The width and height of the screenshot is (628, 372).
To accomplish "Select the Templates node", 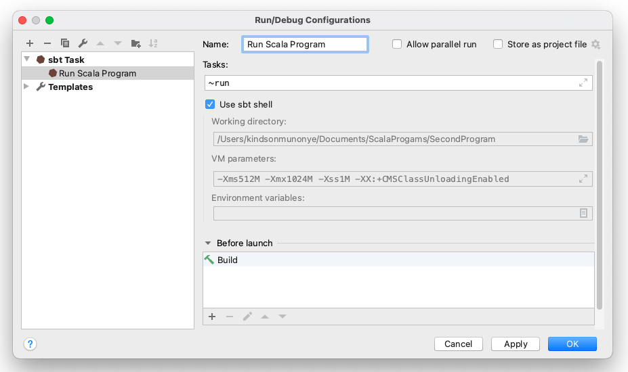I will click(70, 87).
